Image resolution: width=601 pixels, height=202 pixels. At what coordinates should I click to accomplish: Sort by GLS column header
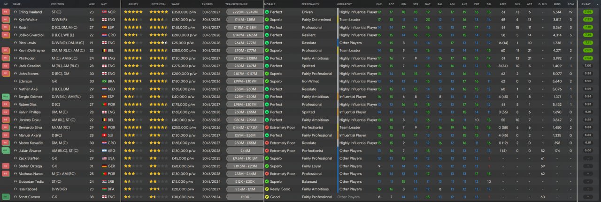click(516, 4)
